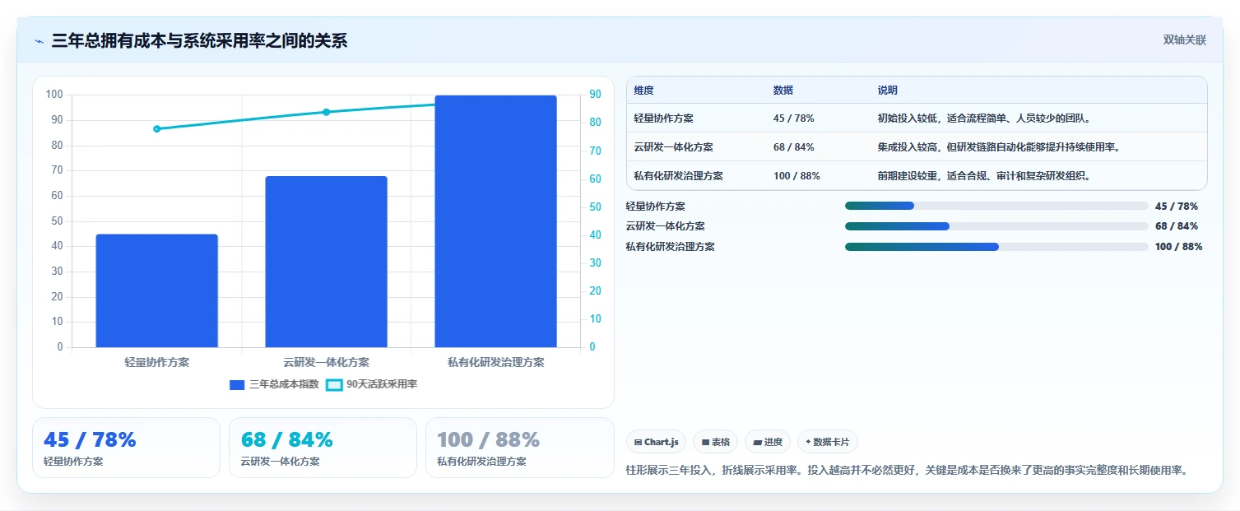Click the table cell 100 / 88%

point(796,176)
